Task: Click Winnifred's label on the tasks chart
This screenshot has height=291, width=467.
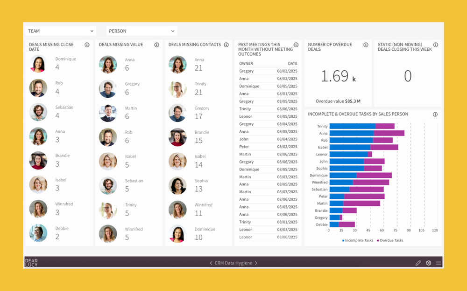Action: [x=319, y=183]
